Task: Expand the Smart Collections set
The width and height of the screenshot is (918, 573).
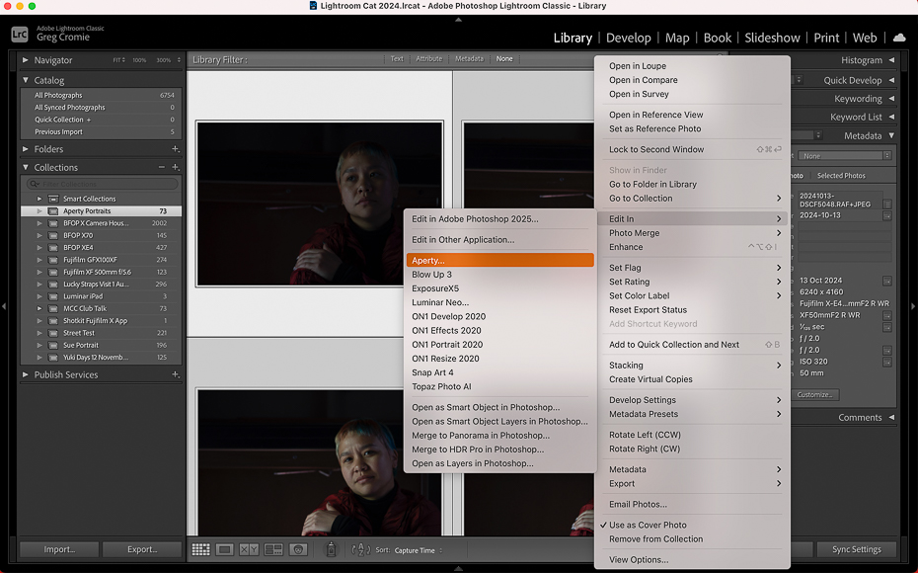Action: click(39, 199)
